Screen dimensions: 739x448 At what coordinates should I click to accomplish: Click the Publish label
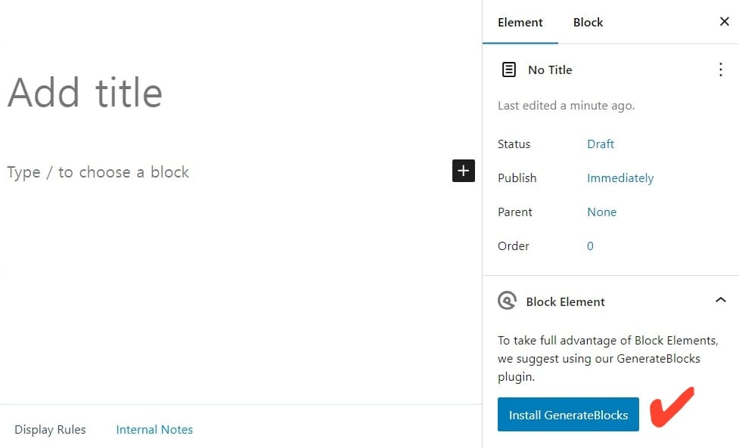tap(517, 178)
